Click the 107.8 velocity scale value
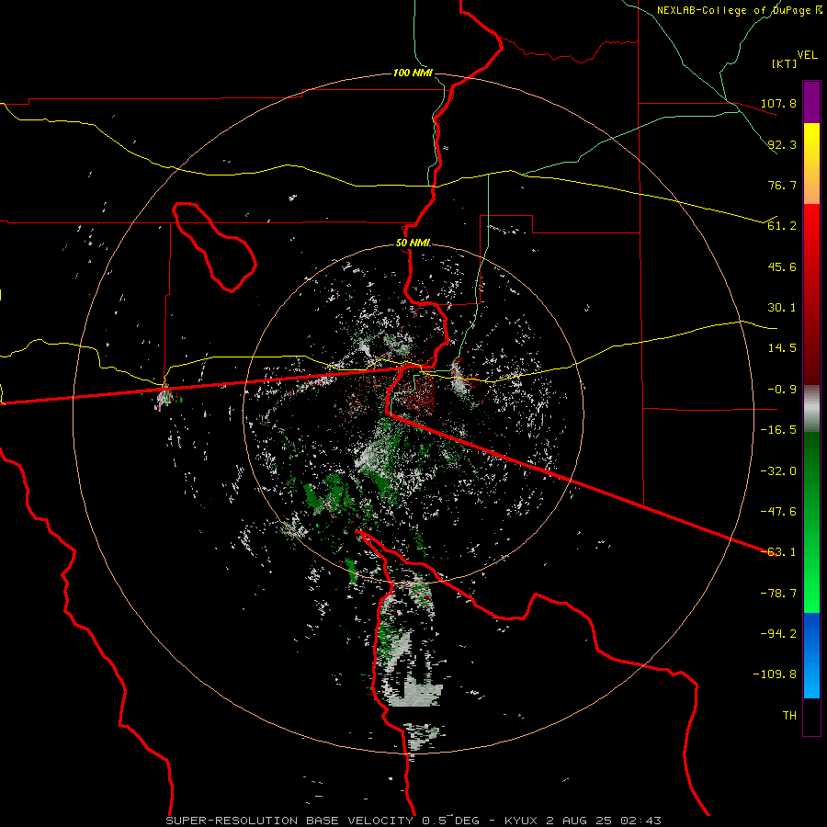 click(778, 103)
